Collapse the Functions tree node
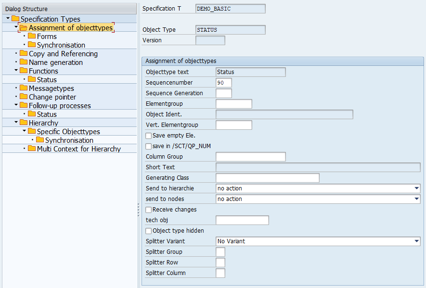This screenshot has height=288, width=426. (16, 71)
